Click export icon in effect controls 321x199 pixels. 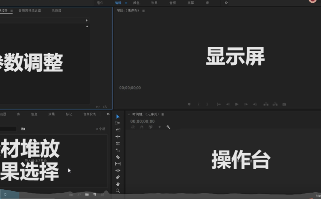pos(105,107)
